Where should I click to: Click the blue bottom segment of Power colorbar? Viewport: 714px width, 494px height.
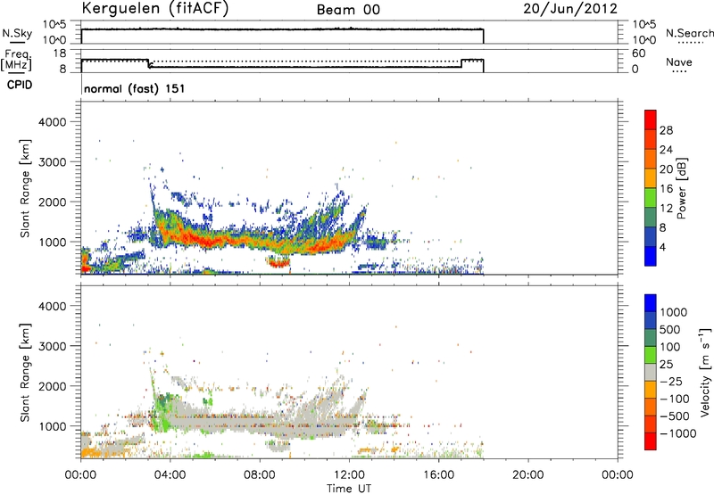[651, 256]
